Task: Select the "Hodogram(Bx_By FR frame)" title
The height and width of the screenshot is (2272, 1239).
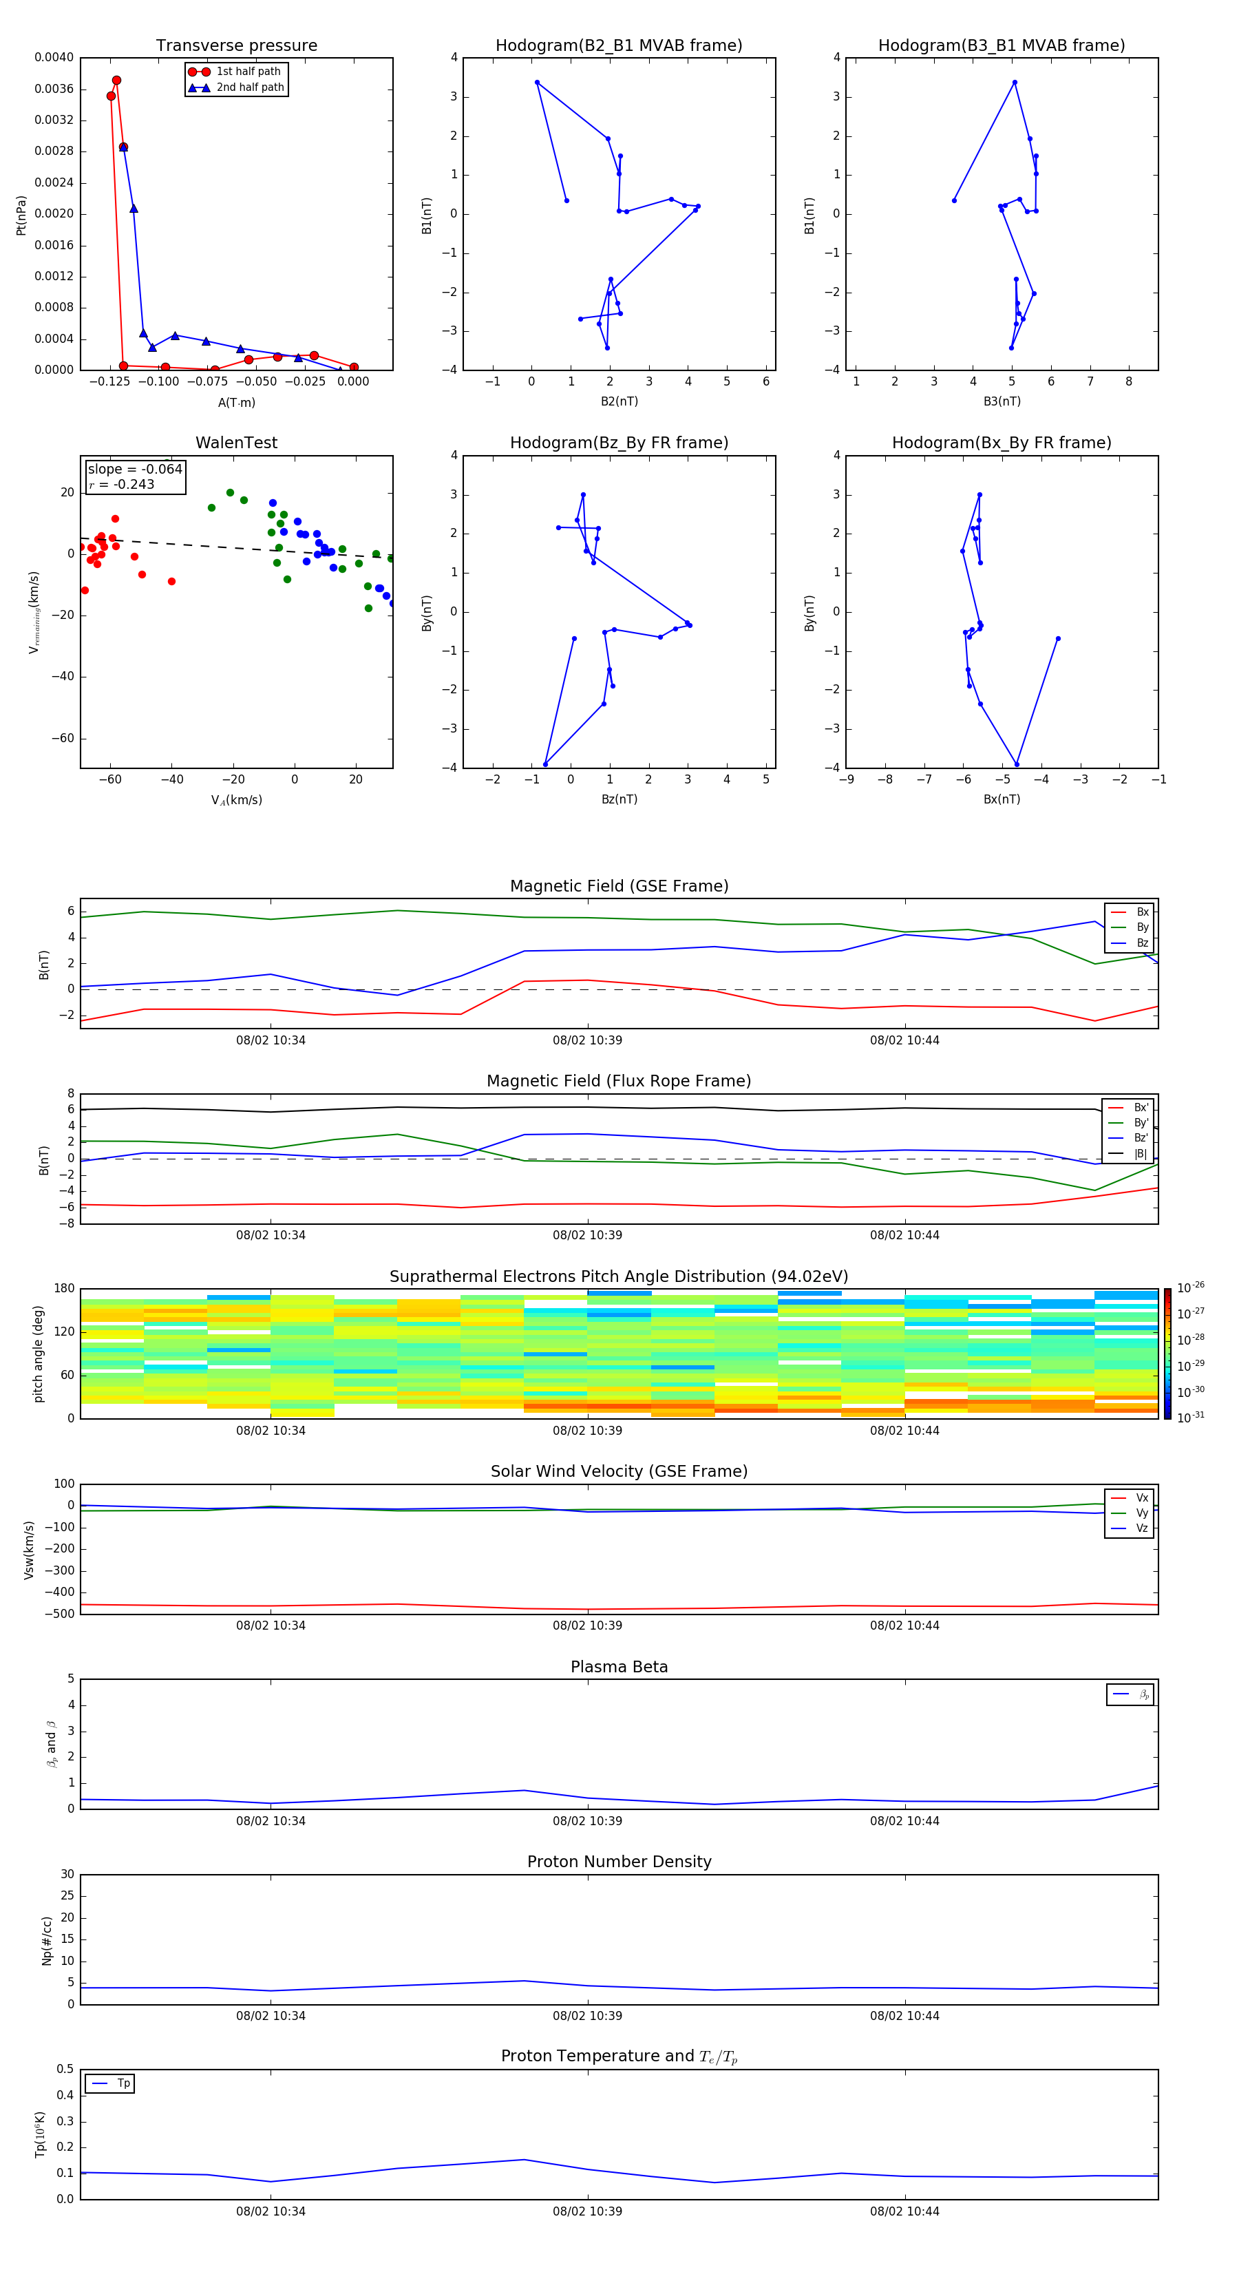Action: point(1002,443)
